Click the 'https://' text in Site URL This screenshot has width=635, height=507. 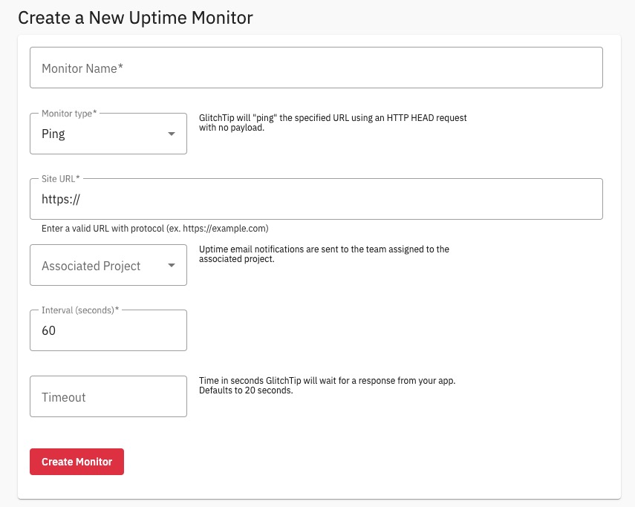pyautogui.click(x=60, y=200)
